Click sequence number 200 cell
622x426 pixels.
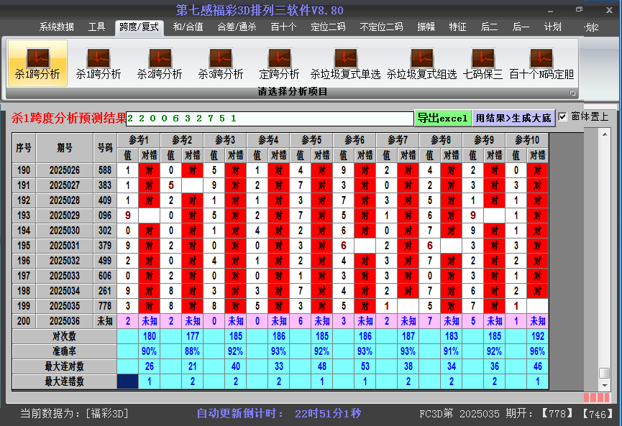point(24,321)
